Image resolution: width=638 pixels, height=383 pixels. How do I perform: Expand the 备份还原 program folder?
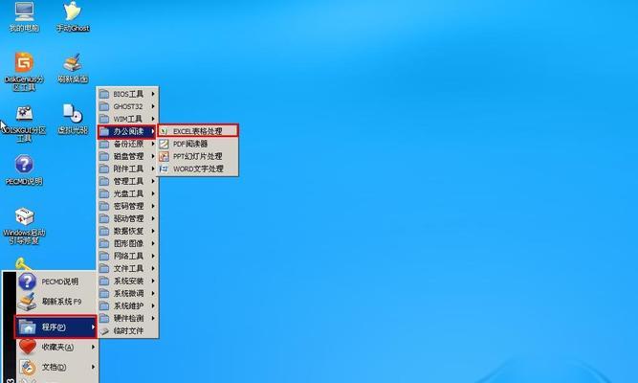point(127,144)
